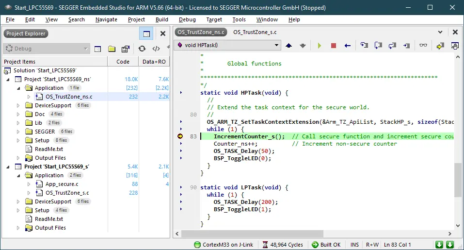Toggle INS insert mode in status bar
464x250 pixels.
(354, 245)
